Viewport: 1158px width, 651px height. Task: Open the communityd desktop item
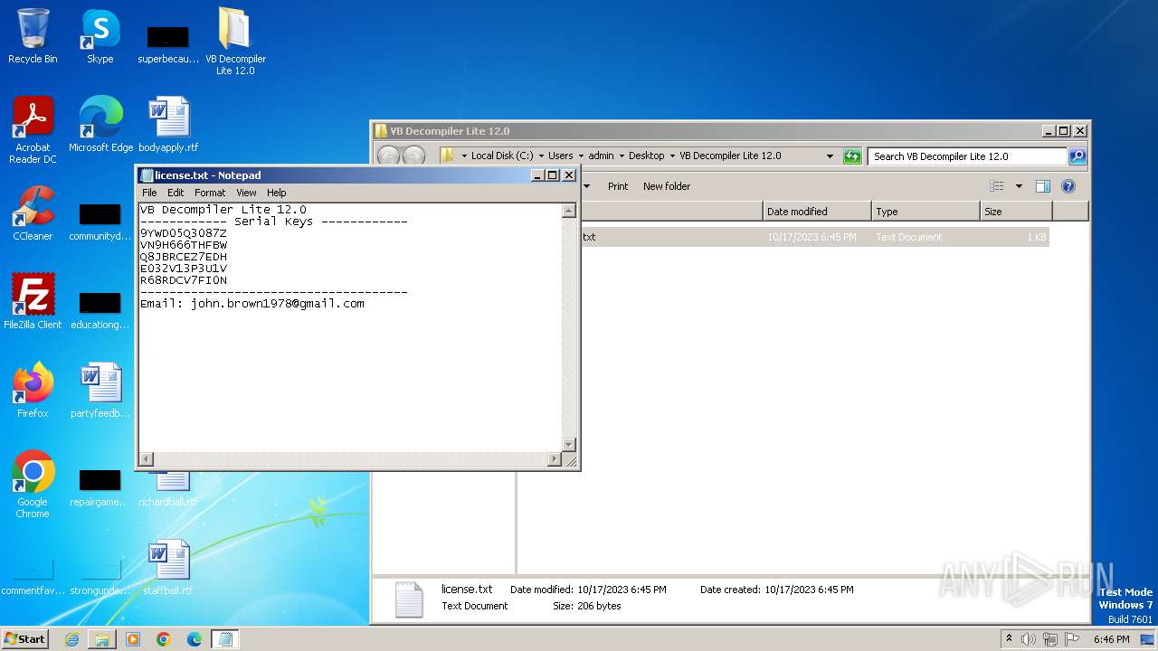(x=100, y=222)
